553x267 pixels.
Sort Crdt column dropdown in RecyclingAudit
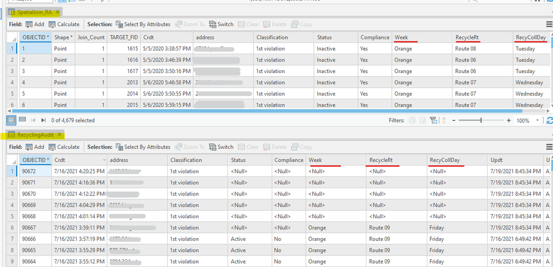point(104,160)
